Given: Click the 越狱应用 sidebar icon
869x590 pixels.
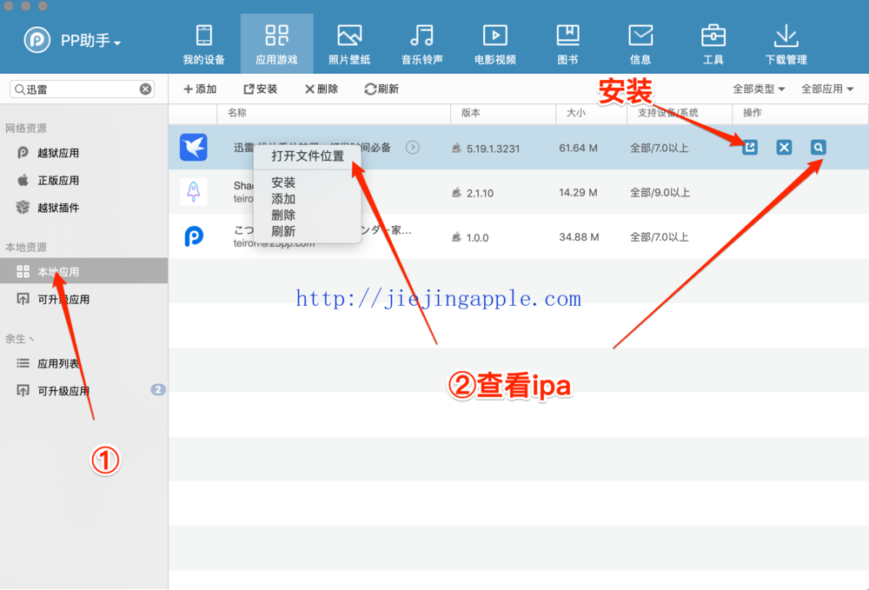Looking at the screenshot, I should 23,152.
